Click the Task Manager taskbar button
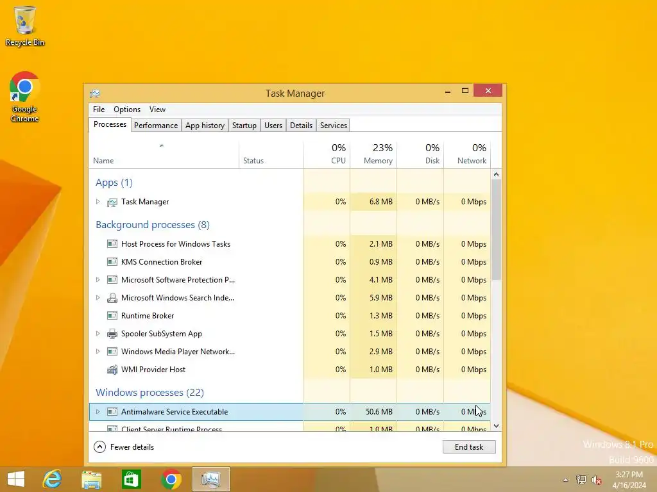This screenshot has width=657, height=492. pyautogui.click(x=210, y=479)
